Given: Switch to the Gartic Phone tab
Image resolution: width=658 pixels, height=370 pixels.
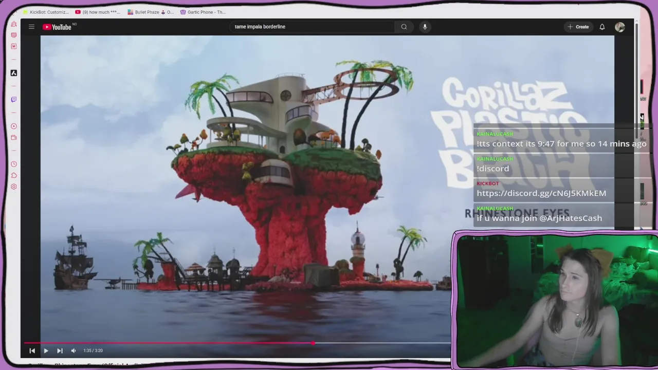Looking at the screenshot, I should [x=203, y=12].
